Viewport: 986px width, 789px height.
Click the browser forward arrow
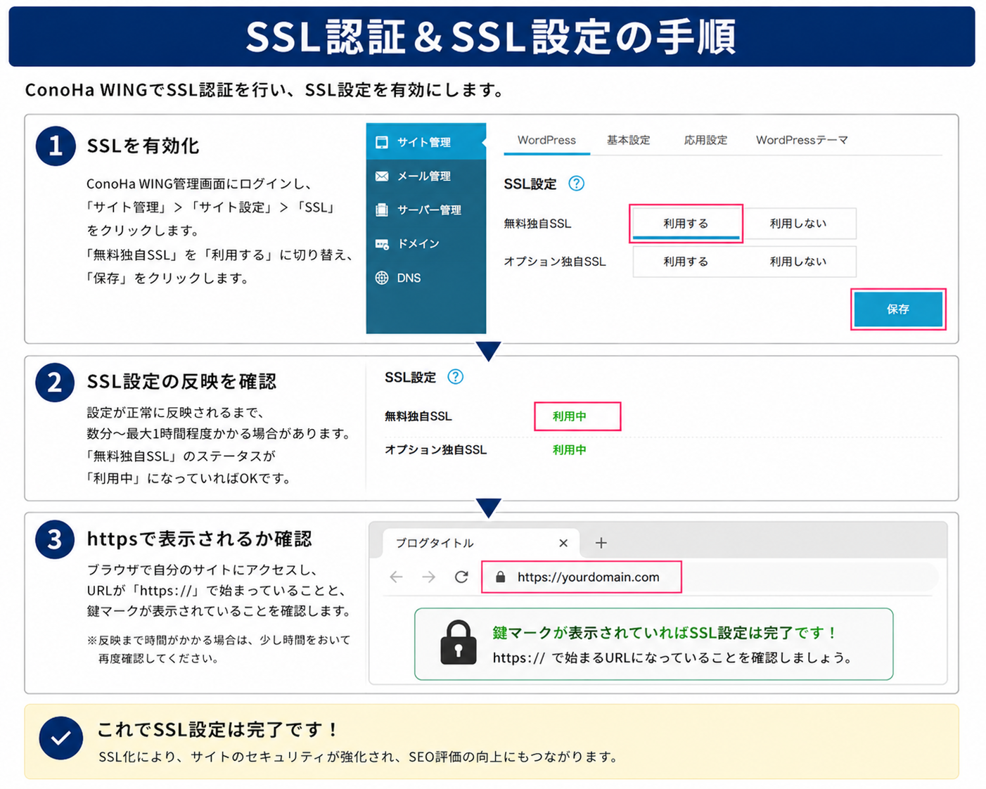click(x=428, y=577)
